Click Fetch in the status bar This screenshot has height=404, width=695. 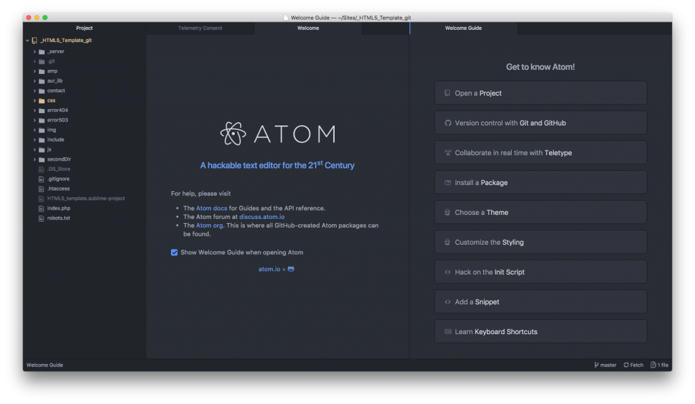(633, 365)
